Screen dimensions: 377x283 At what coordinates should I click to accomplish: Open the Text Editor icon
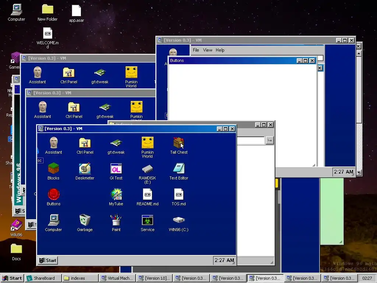(x=179, y=171)
